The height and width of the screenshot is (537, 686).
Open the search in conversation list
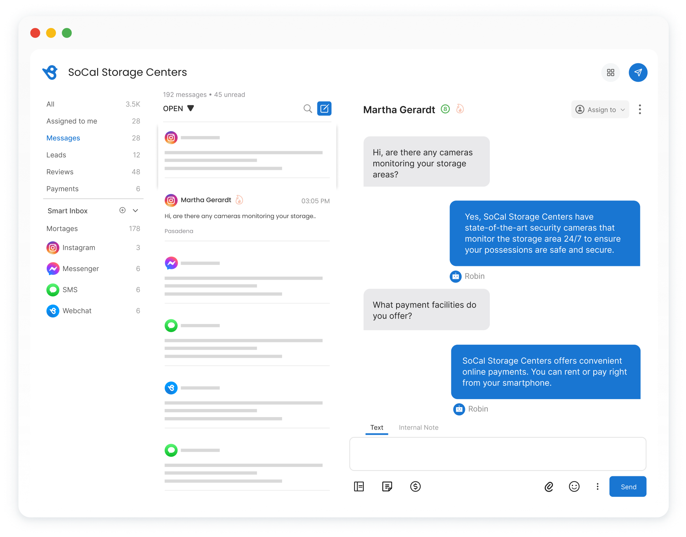tap(308, 109)
